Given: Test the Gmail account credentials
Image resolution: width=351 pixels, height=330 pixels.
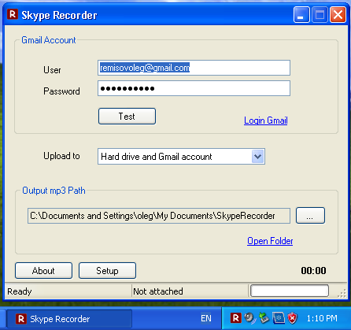Looking at the screenshot, I should coord(127,116).
